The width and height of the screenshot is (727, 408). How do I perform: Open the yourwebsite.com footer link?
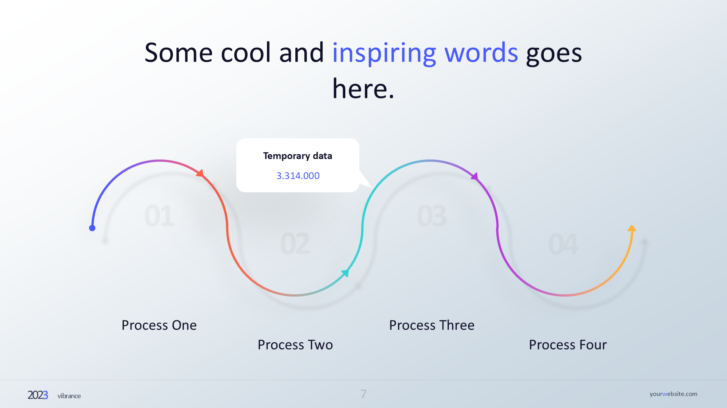click(x=673, y=394)
